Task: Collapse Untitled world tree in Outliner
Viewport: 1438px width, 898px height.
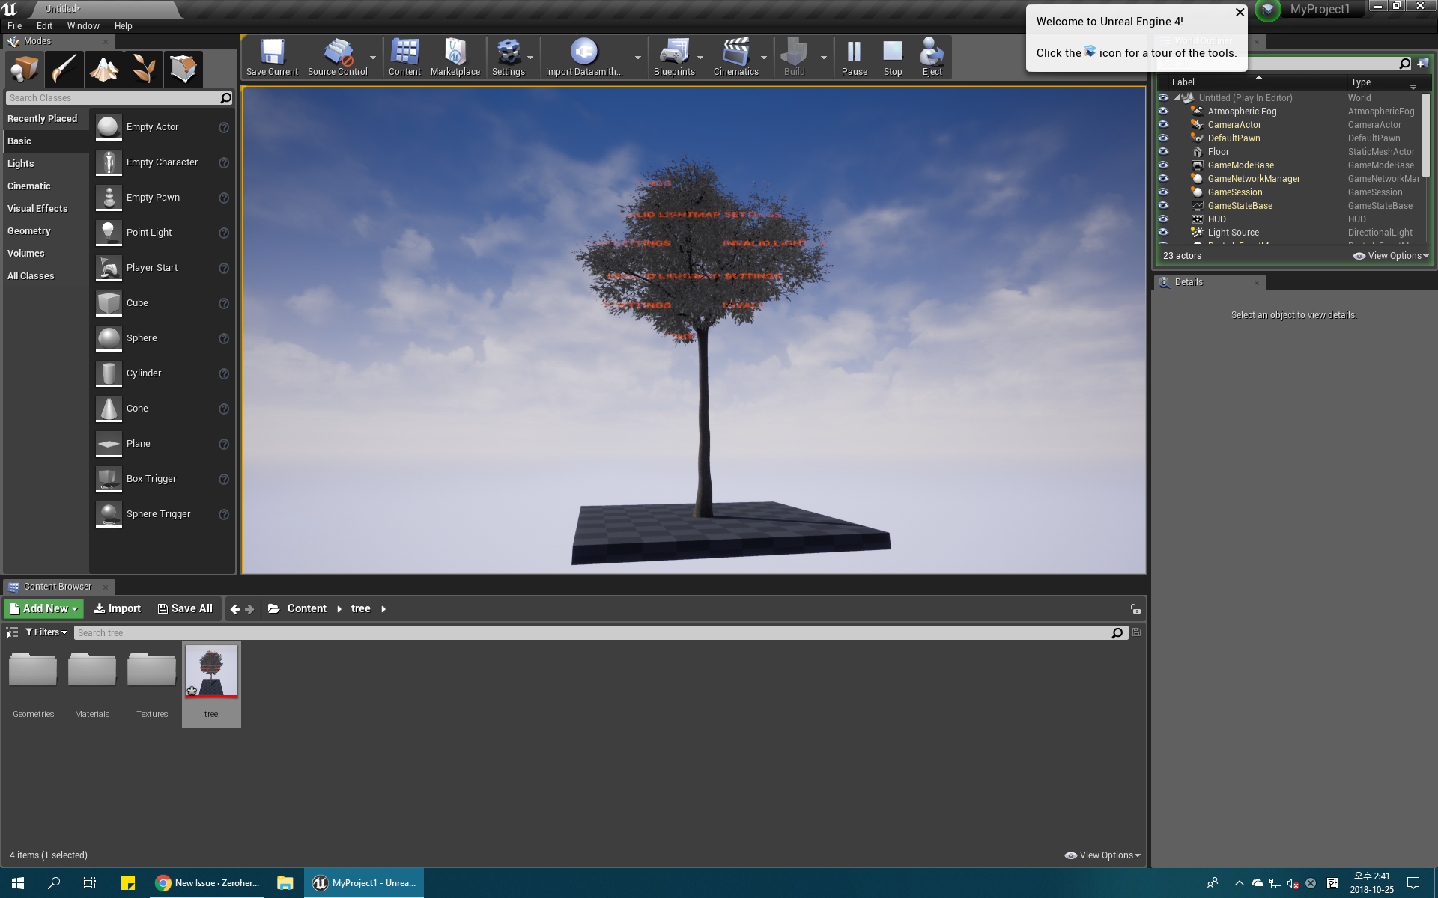Action: pos(1177,98)
